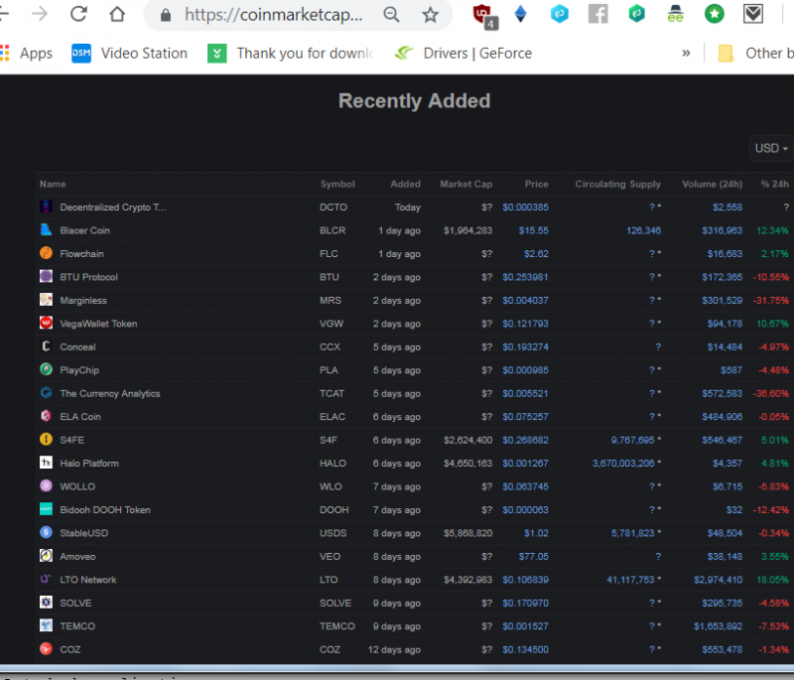The image size is (794, 680).
Task: Open the Pocket-style checkmark extension icon
Action: coord(753,14)
